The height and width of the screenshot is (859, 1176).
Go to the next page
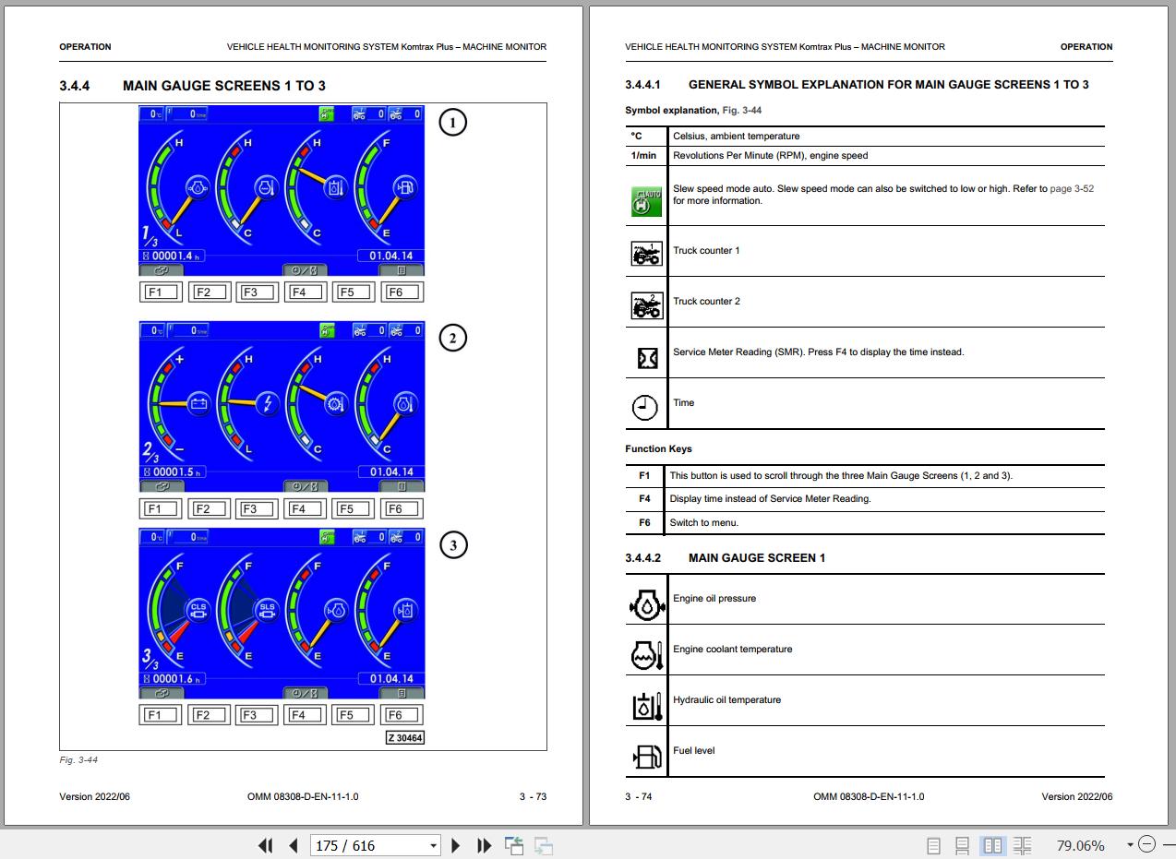tap(455, 845)
